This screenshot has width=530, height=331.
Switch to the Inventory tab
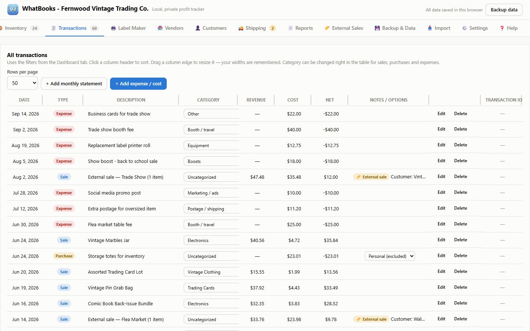pyautogui.click(x=19, y=28)
